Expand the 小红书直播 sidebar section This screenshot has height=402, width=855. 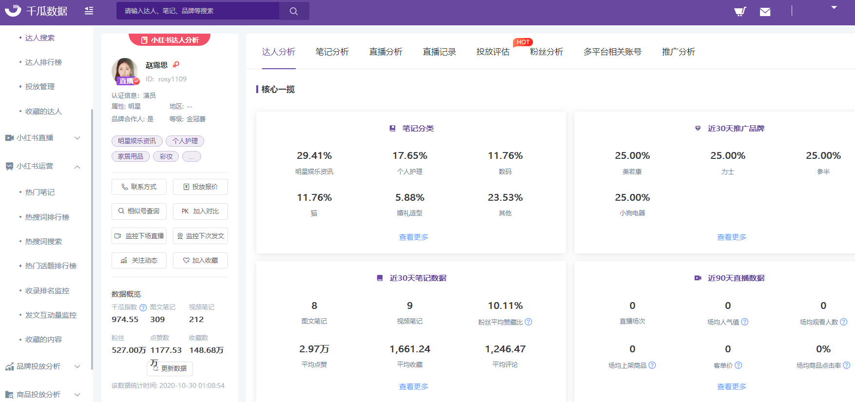click(41, 138)
